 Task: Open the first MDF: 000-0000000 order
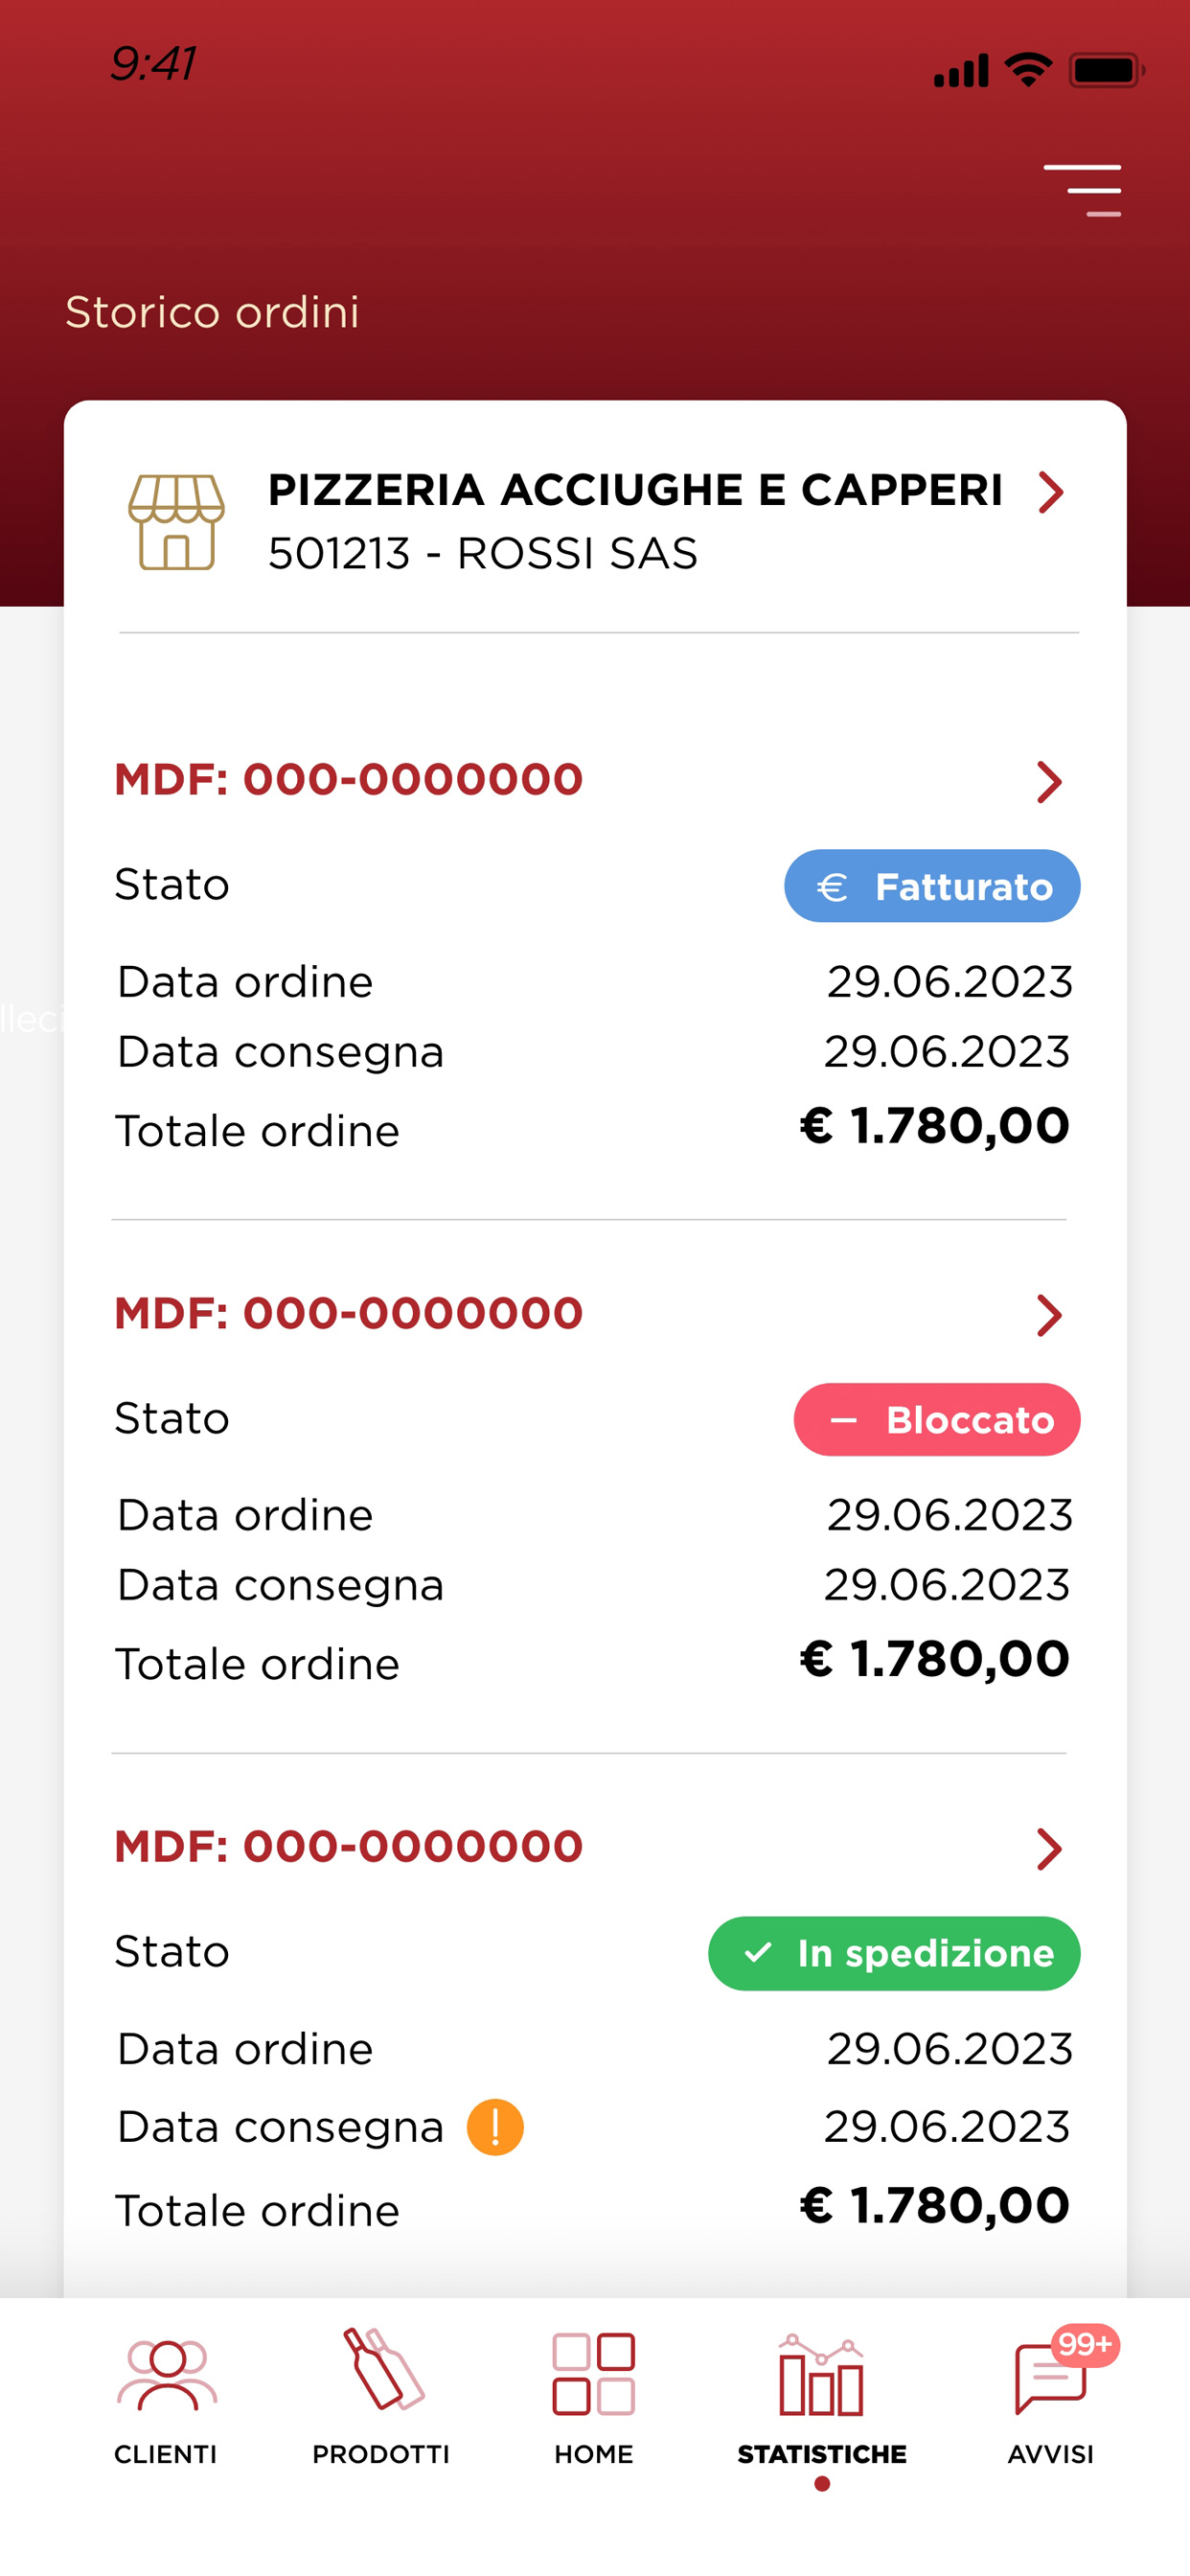tap(349, 779)
